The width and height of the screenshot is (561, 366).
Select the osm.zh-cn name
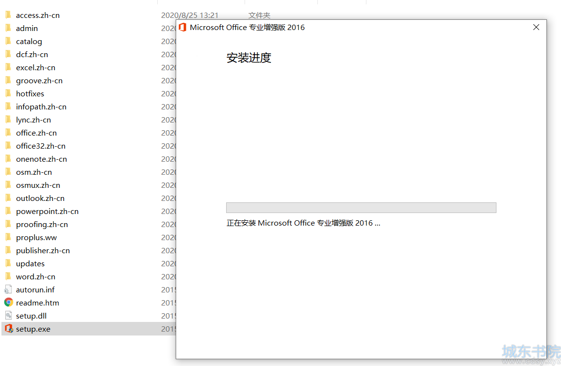pos(34,172)
